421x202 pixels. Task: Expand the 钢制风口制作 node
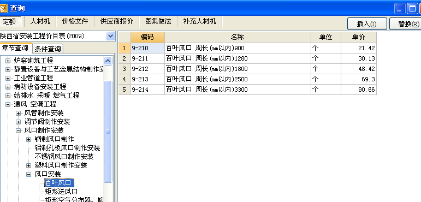pos(29,139)
